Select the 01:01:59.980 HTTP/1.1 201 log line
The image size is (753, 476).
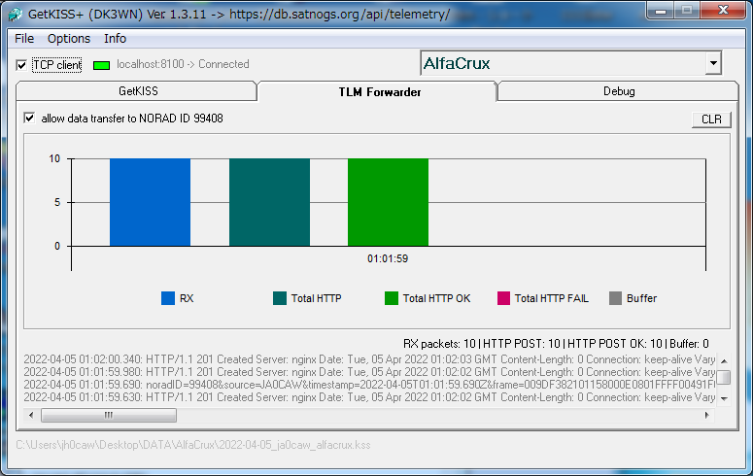tap(369, 372)
